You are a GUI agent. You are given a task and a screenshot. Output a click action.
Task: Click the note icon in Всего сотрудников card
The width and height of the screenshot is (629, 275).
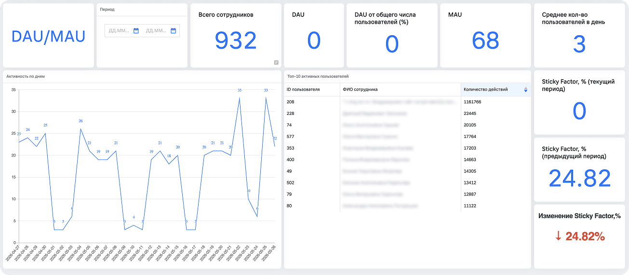[276, 62]
